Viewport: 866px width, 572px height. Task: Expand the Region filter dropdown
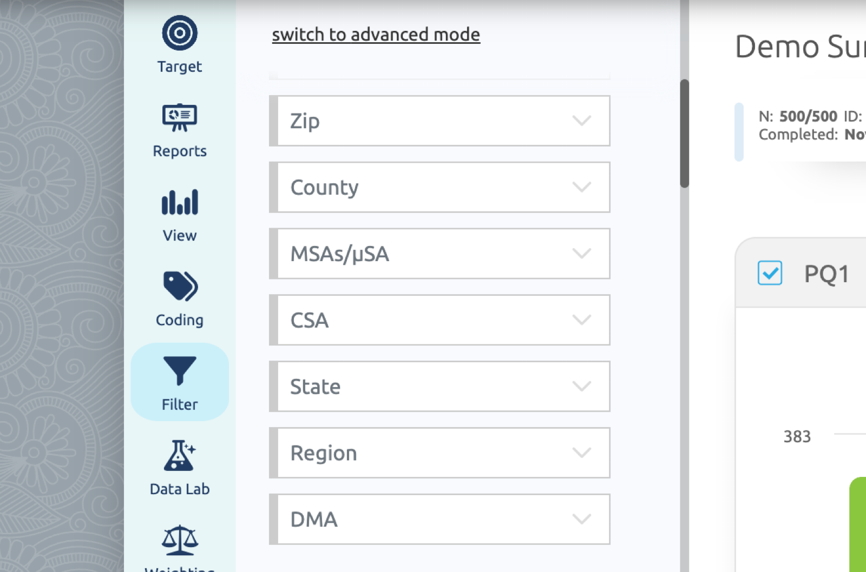(x=439, y=453)
